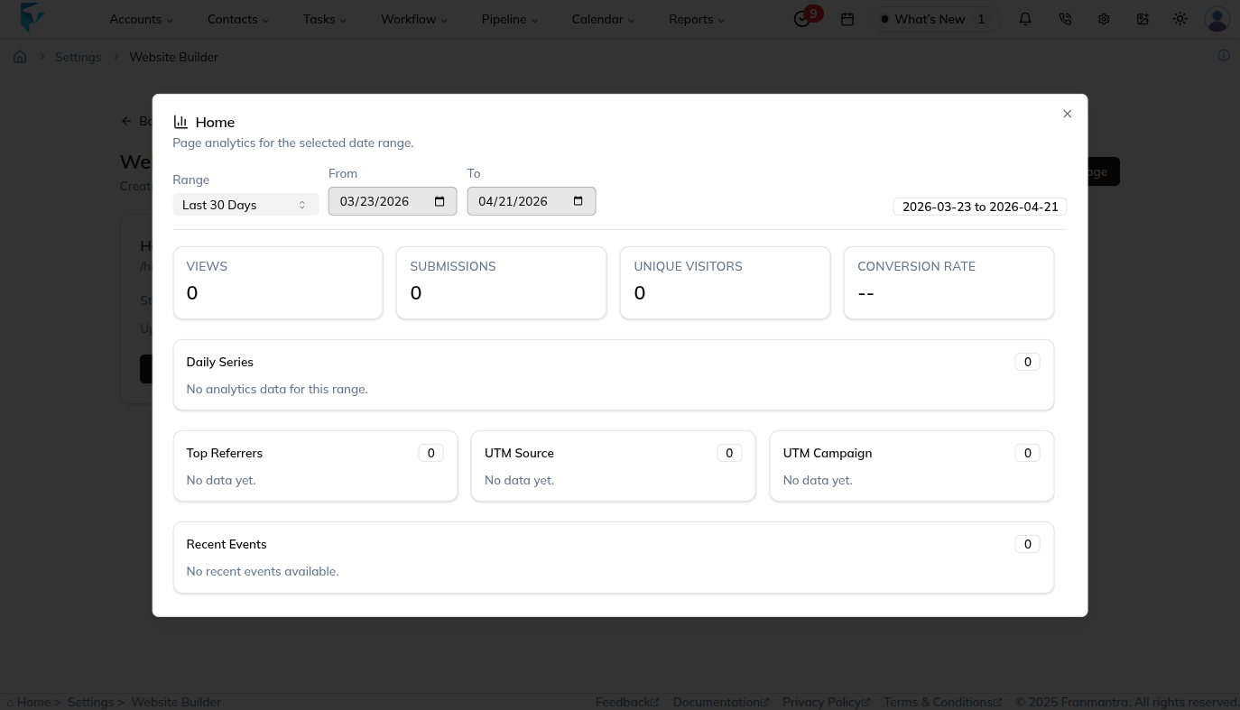Open the Accounts menu
1240x710 pixels.
[x=141, y=19]
